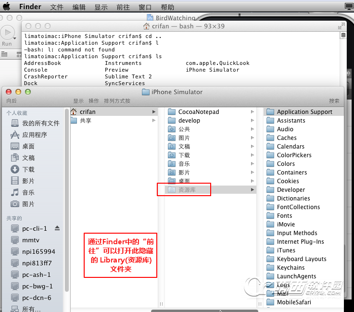The width and height of the screenshot is (354, 312).
Task: Select the MobileSafari folder
Action: (x=303, y=302)
